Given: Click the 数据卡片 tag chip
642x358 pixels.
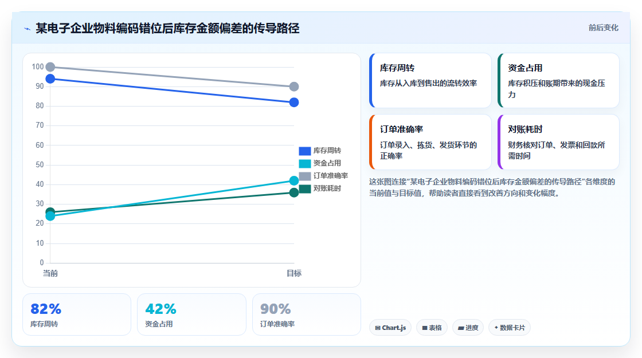Looking at the screenshot, I should pos(510,328).
